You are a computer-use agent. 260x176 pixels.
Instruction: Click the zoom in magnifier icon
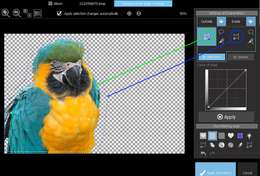point(5,13)
